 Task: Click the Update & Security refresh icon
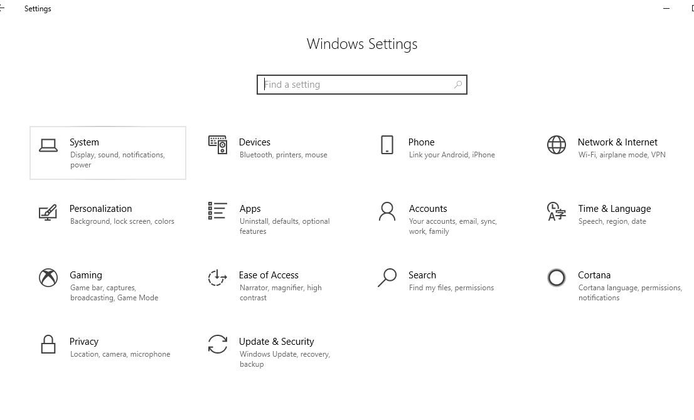tap(217, 344)
